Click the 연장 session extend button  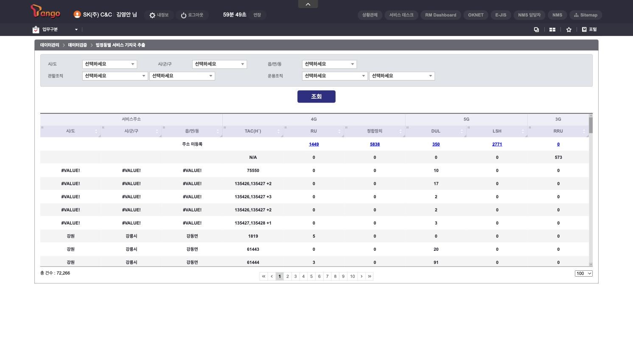[x=257, y=15]
